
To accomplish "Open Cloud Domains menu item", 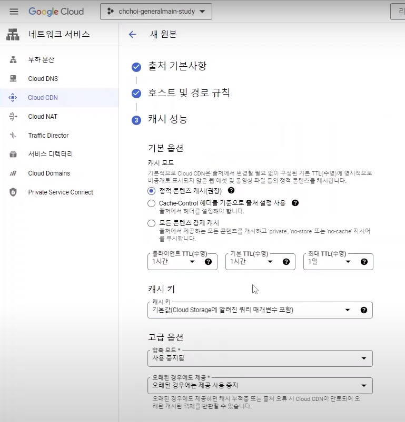I will tap(60, 173).
